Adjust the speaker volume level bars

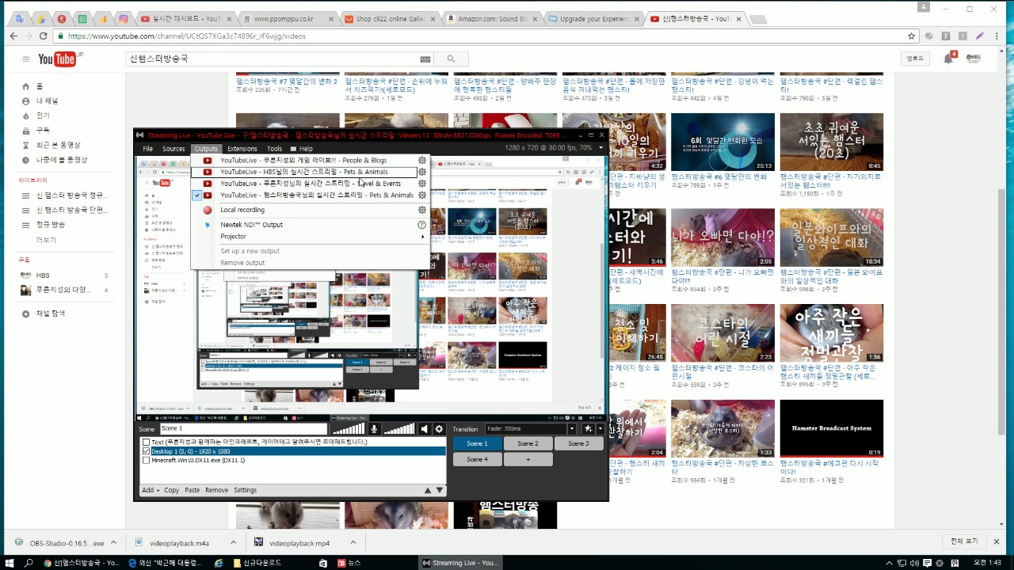pos(399,429)
